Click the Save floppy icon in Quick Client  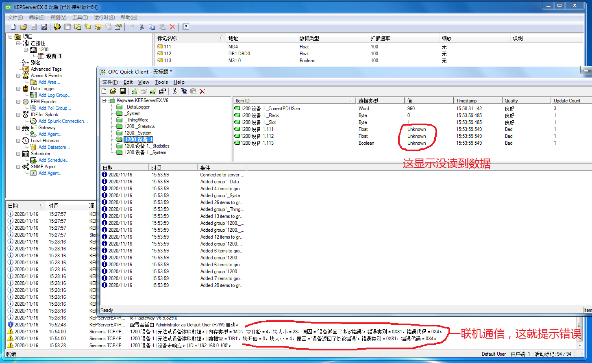(122, 91)
